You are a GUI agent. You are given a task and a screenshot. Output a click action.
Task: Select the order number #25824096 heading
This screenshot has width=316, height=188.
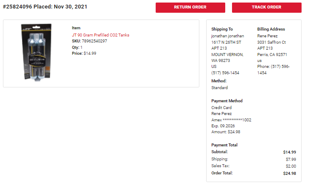pos(17,7)
